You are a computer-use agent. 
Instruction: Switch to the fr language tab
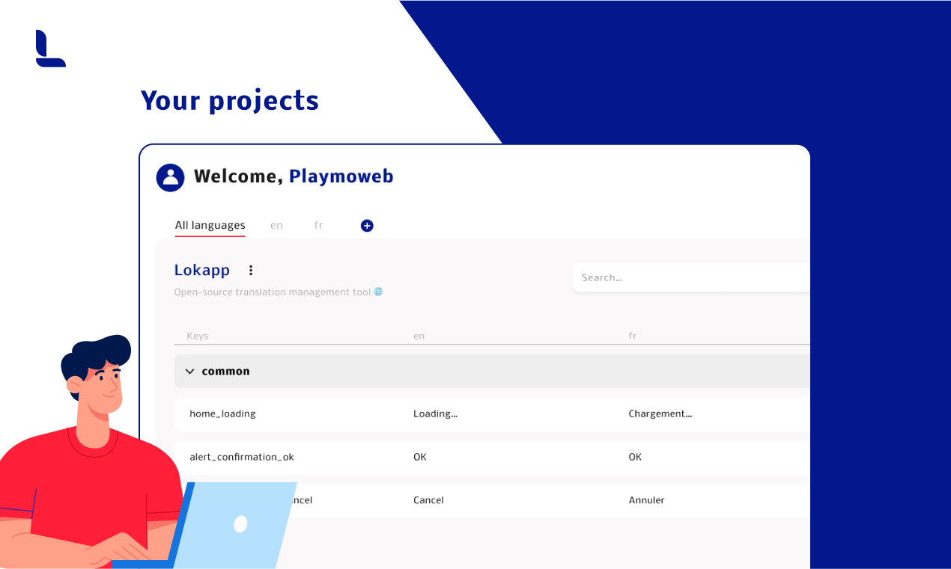click(318, 225)
